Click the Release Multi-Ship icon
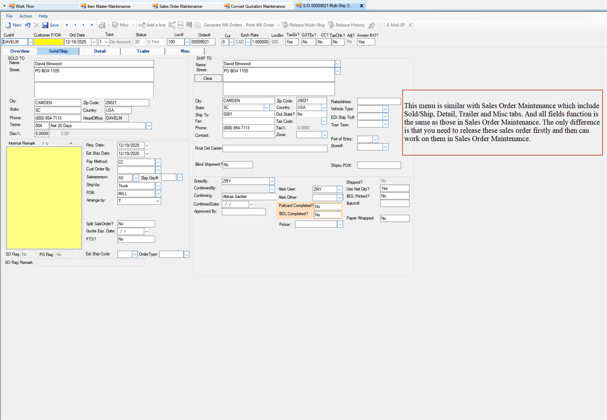The width and height of the screenshot is (607, 420). click(285, 25)
